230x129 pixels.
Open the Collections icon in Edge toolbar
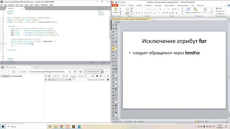pos(80,72)
